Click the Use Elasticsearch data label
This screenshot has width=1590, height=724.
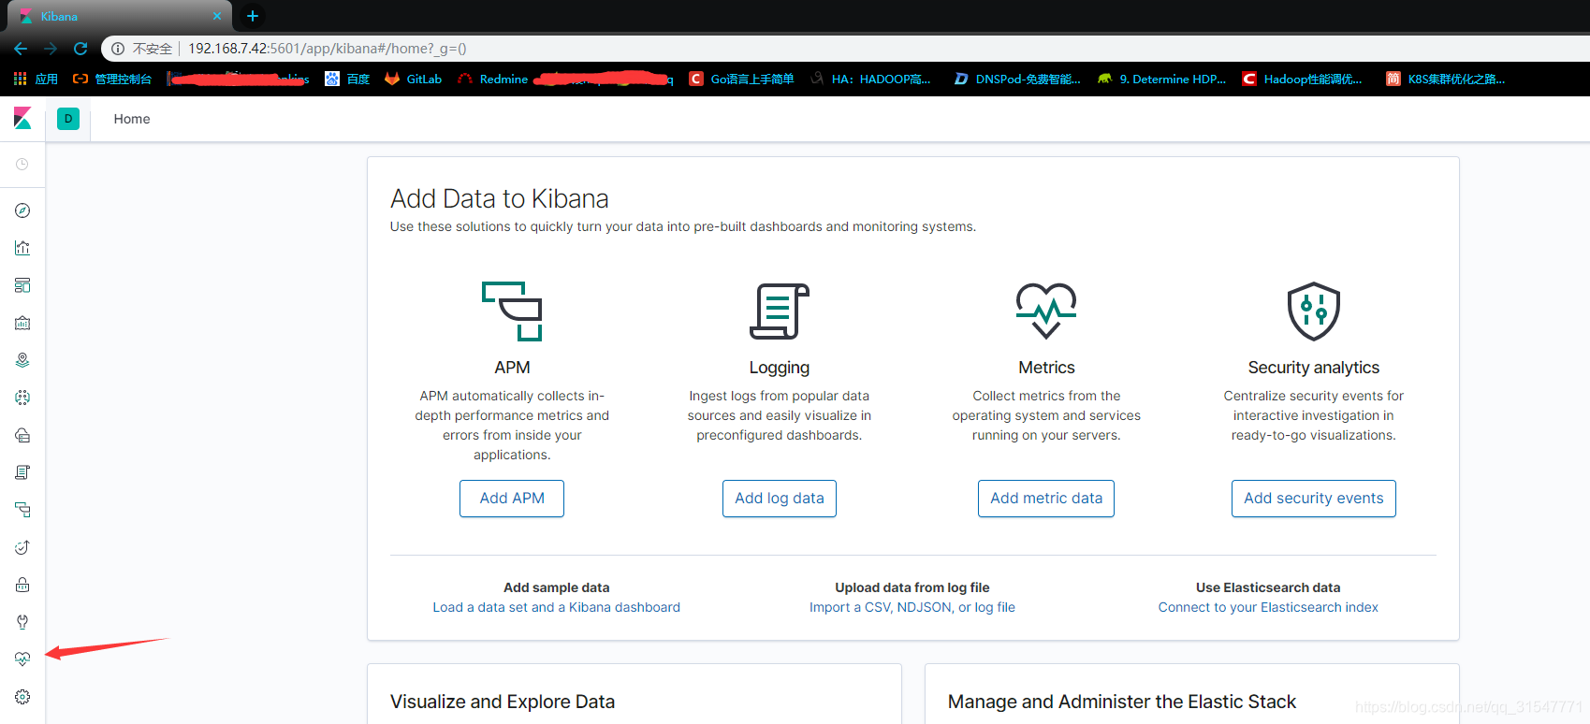click(x=1268, y=587)
